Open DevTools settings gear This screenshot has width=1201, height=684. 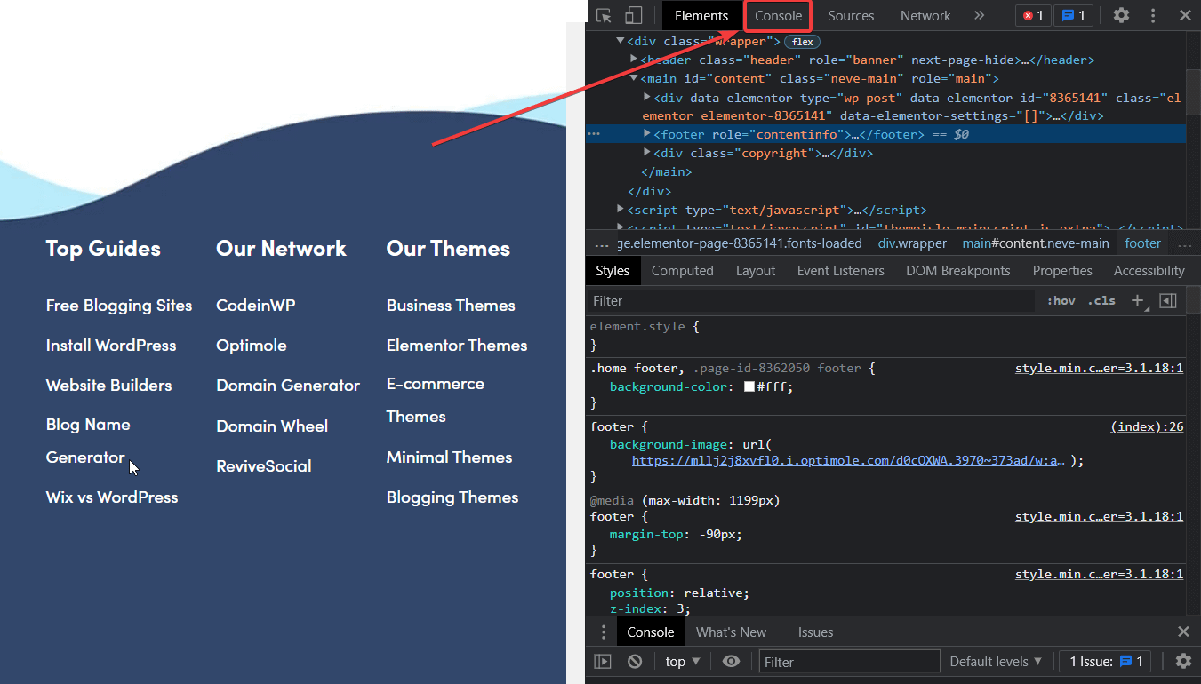click(1121, 15)
